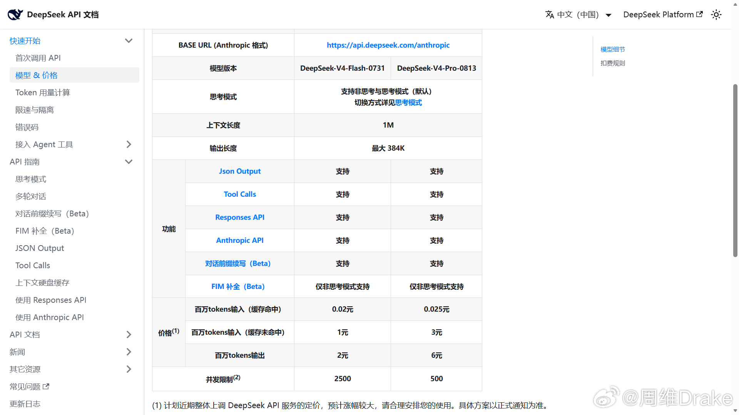The image size is (739, 415).
Task: Open Json Output link in table
Action: point(240,171)
